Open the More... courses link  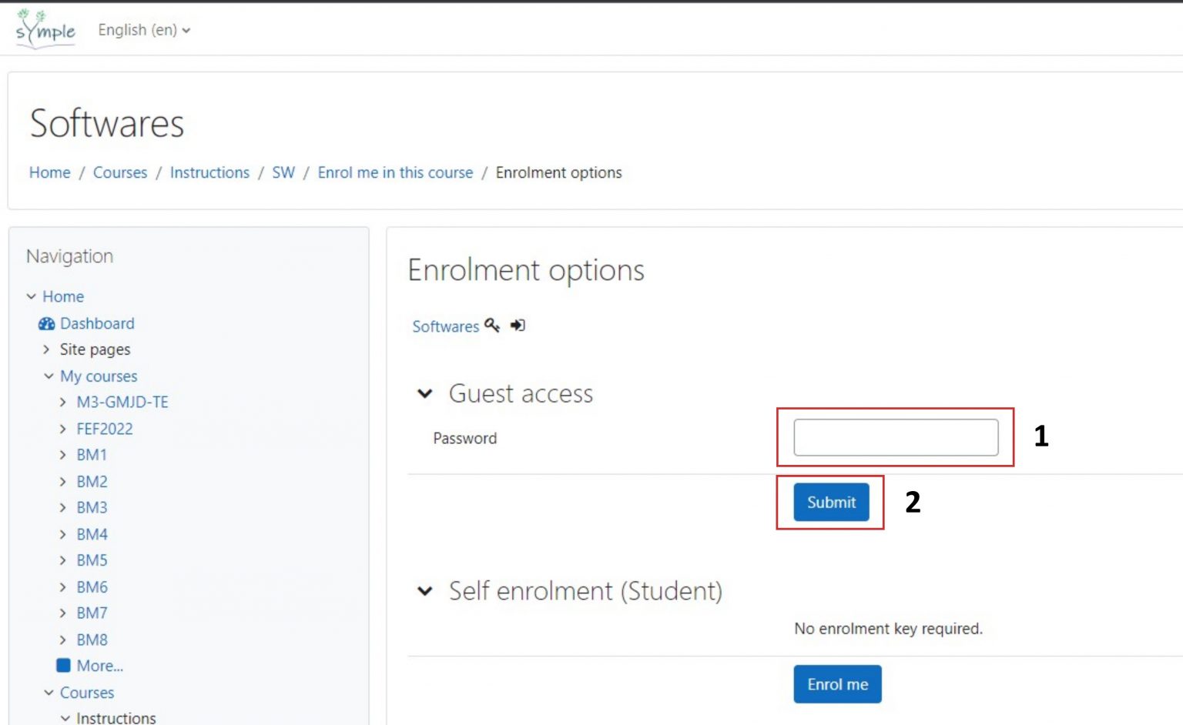(100, 666)
